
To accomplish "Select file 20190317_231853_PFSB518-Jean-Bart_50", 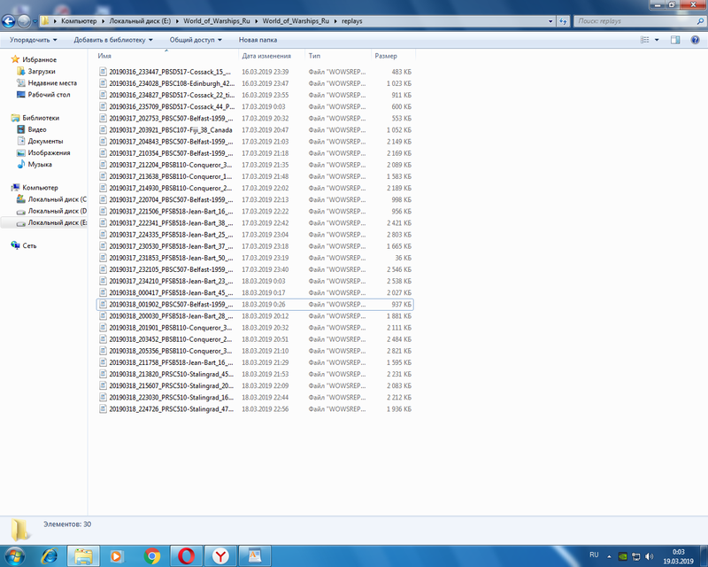I will 255,258.
